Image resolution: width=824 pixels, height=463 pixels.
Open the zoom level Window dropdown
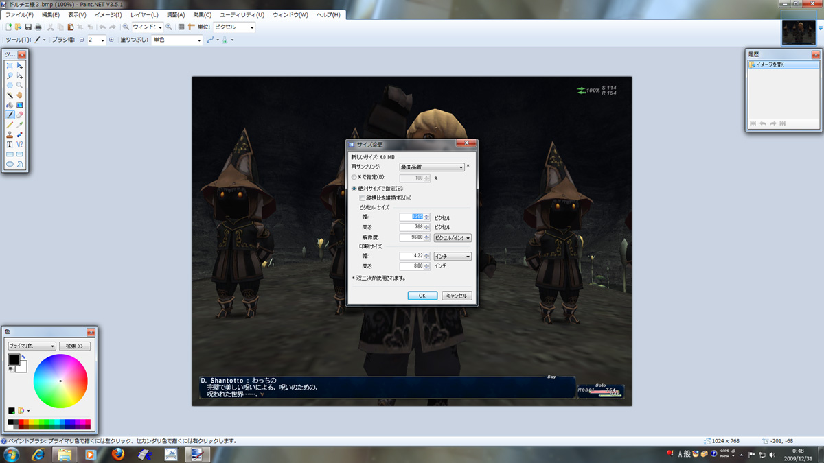pos(147,27)
